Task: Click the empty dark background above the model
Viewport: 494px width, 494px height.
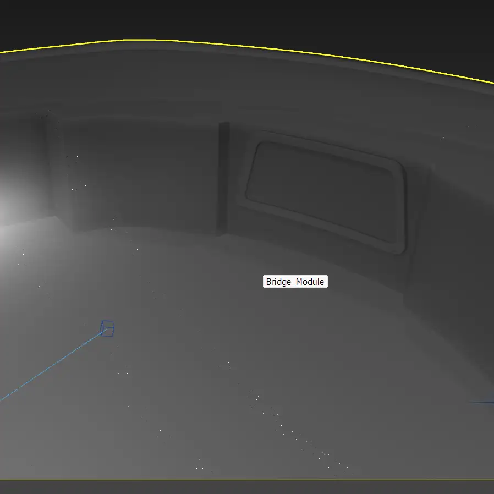Action: pos(248,17)
